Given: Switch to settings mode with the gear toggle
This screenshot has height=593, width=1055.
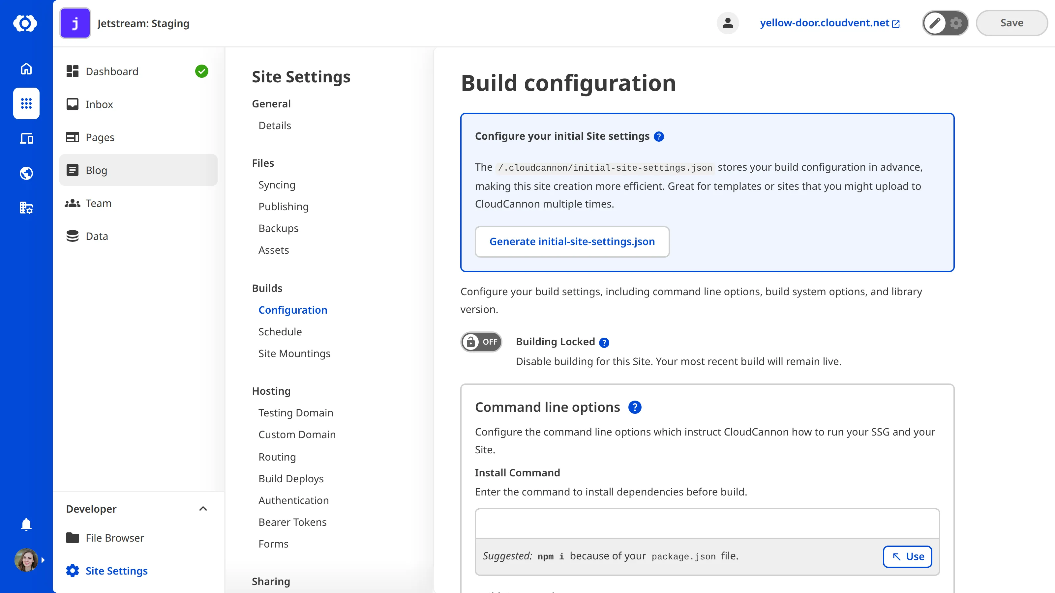Looking at the screenshot, I should pyautogui.click(x=956, y=23).
